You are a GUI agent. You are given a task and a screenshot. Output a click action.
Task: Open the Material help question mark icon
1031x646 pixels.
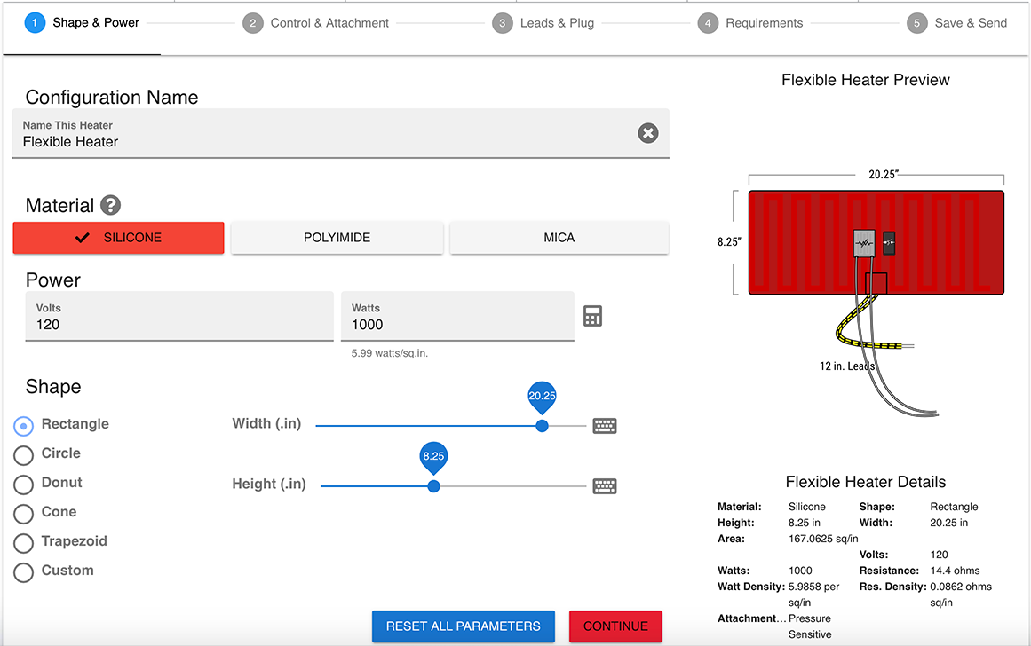(110, 206)
